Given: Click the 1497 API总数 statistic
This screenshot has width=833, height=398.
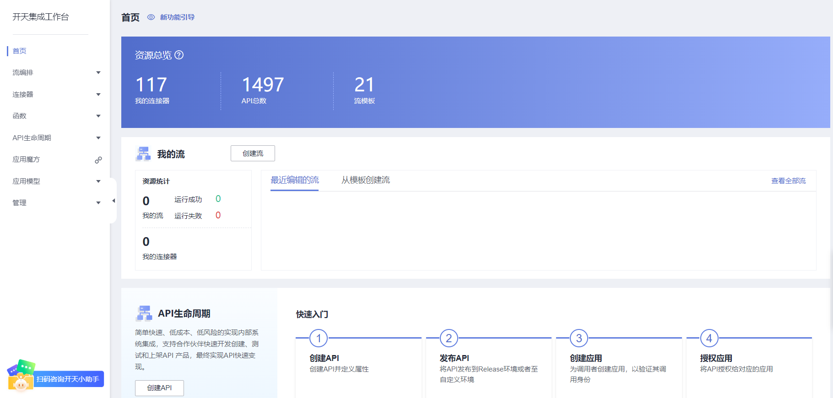Looking at the screenshot, I should 263,90.
